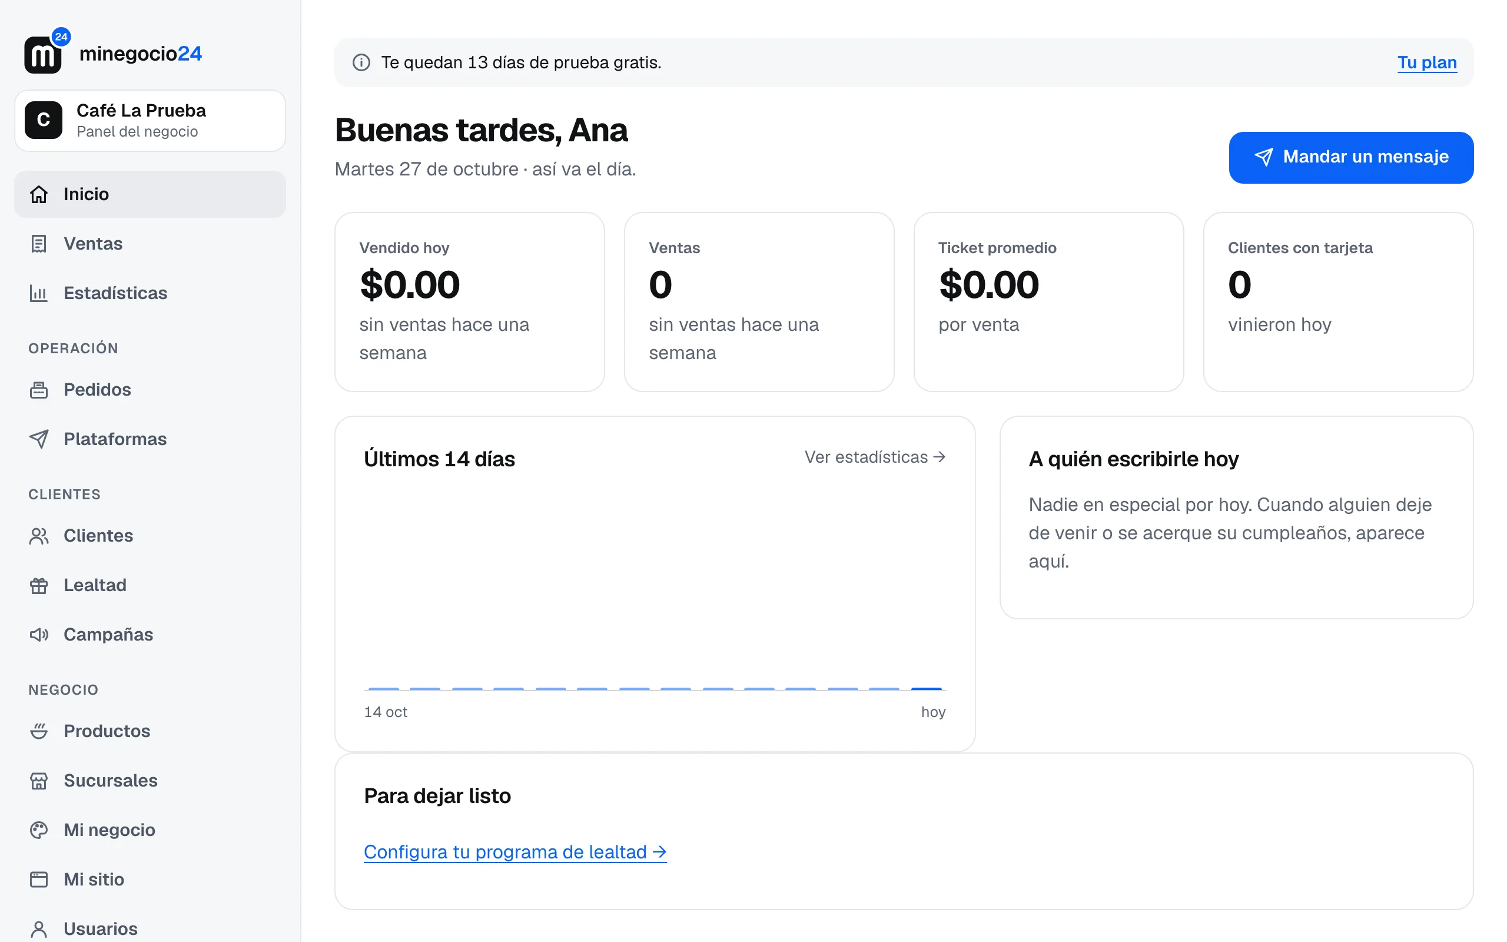The image size is (1507, 942).
Task: Click the Sucursales store icon
Action: pyautogui.click(x=39, y=781)
